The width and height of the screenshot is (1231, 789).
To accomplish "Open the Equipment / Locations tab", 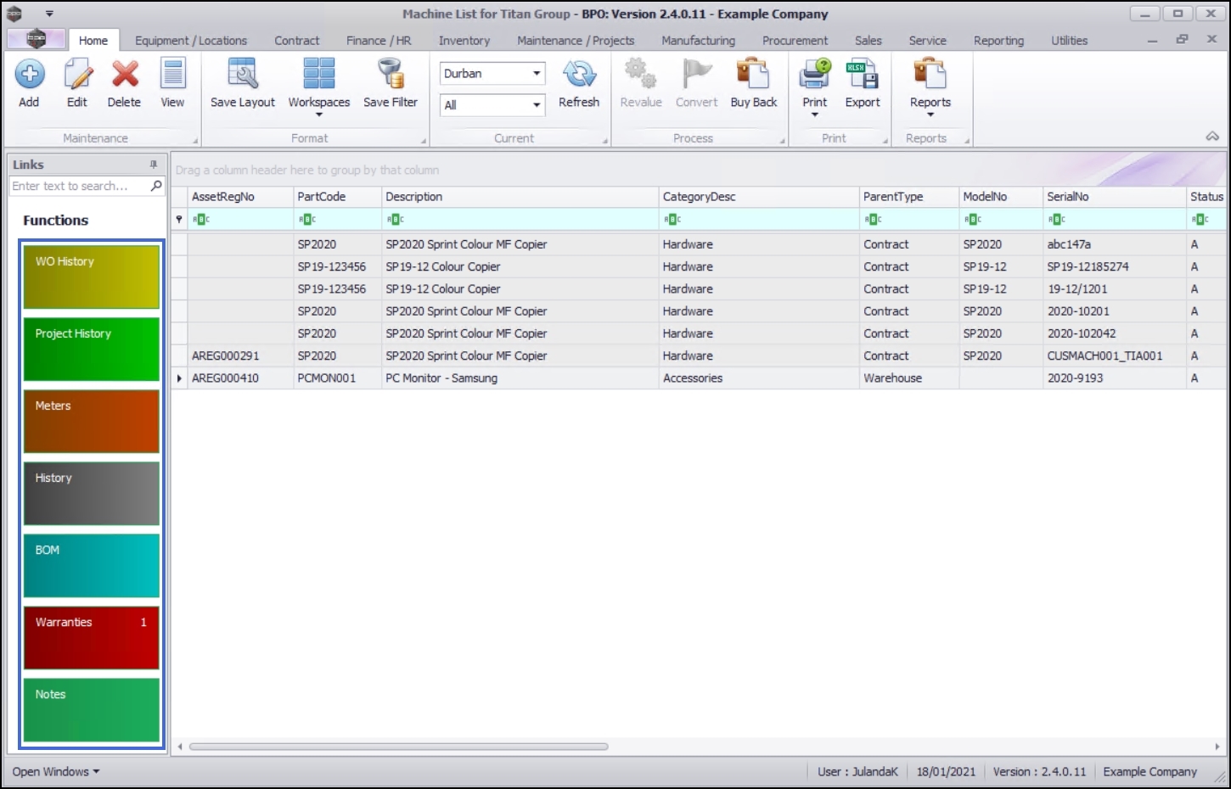I will [191, 40].
